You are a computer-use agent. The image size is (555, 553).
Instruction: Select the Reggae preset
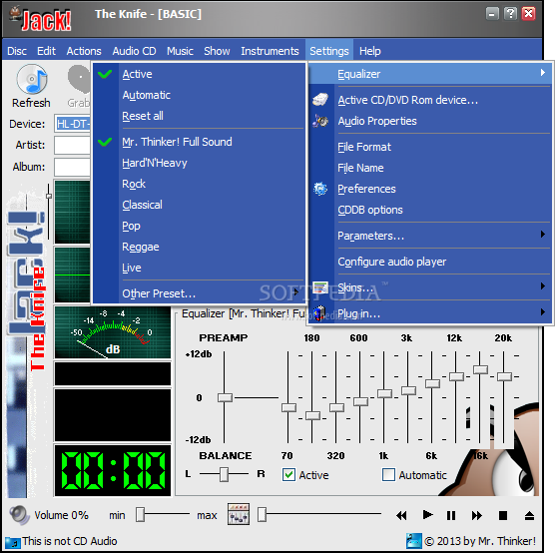coord(199,247)
